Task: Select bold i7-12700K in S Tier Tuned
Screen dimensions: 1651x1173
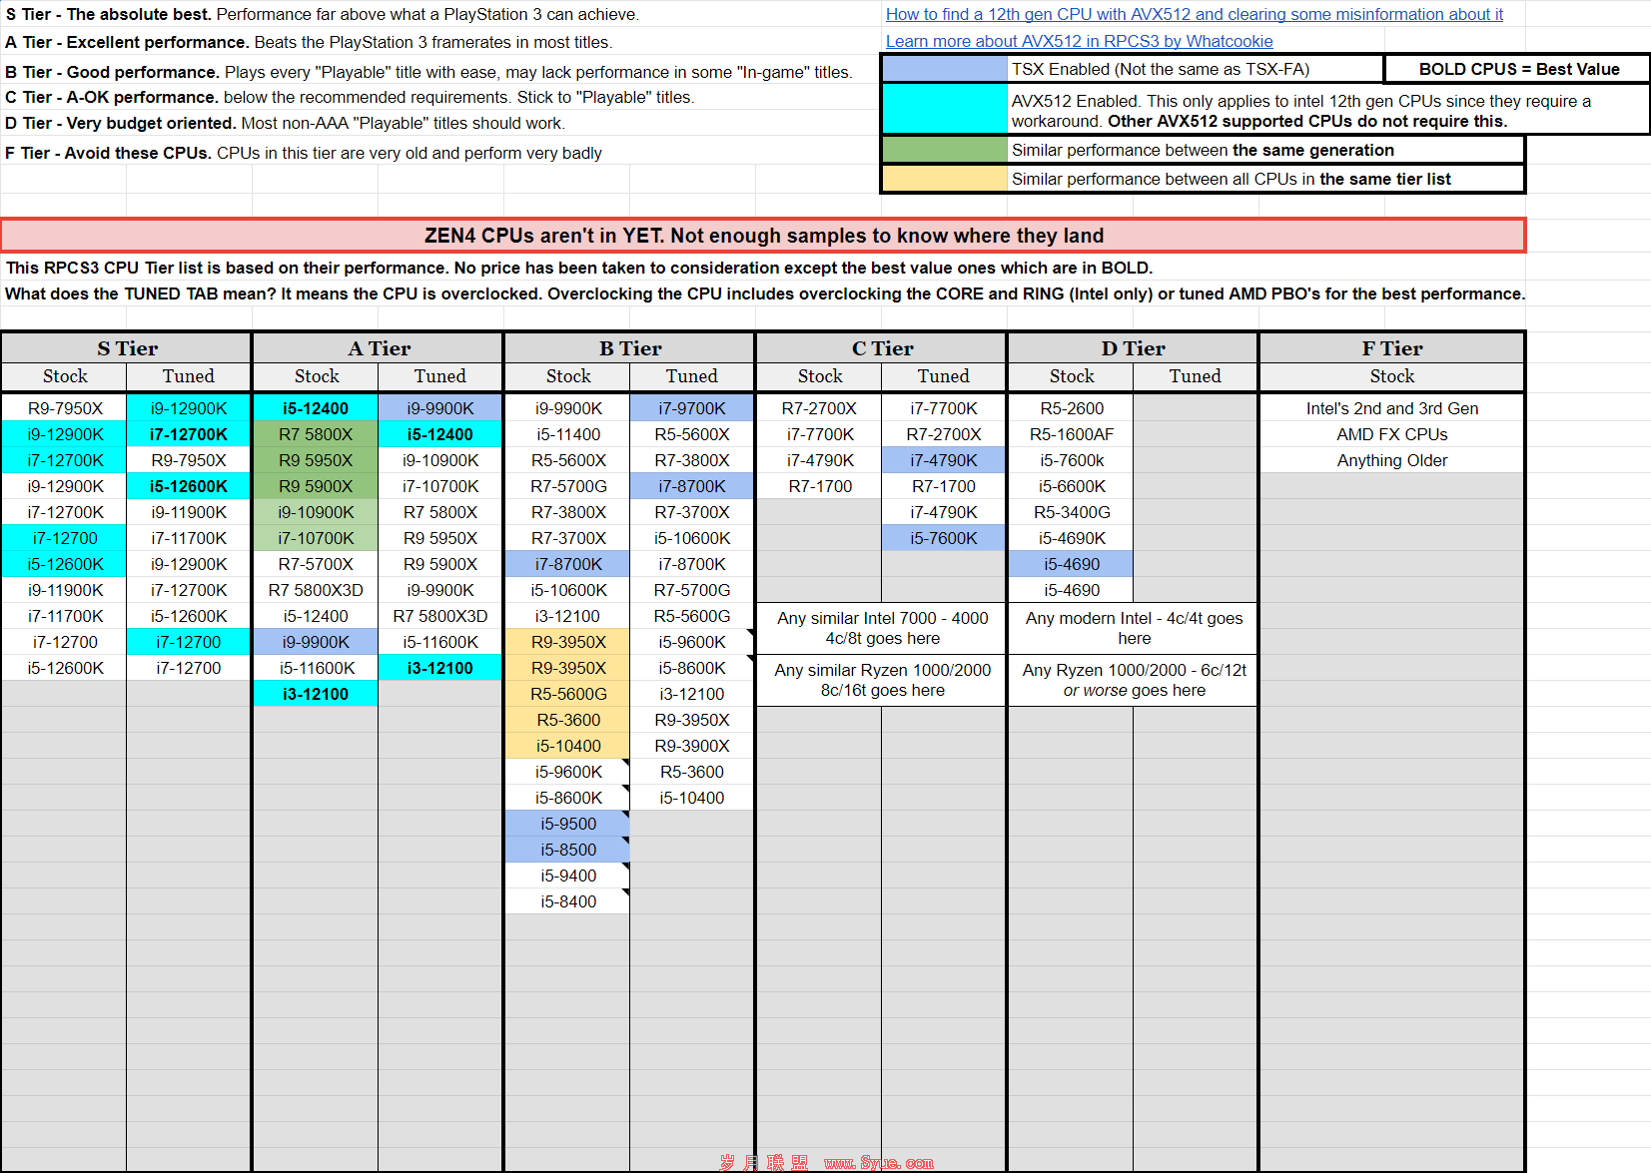Action: [189, 434]
